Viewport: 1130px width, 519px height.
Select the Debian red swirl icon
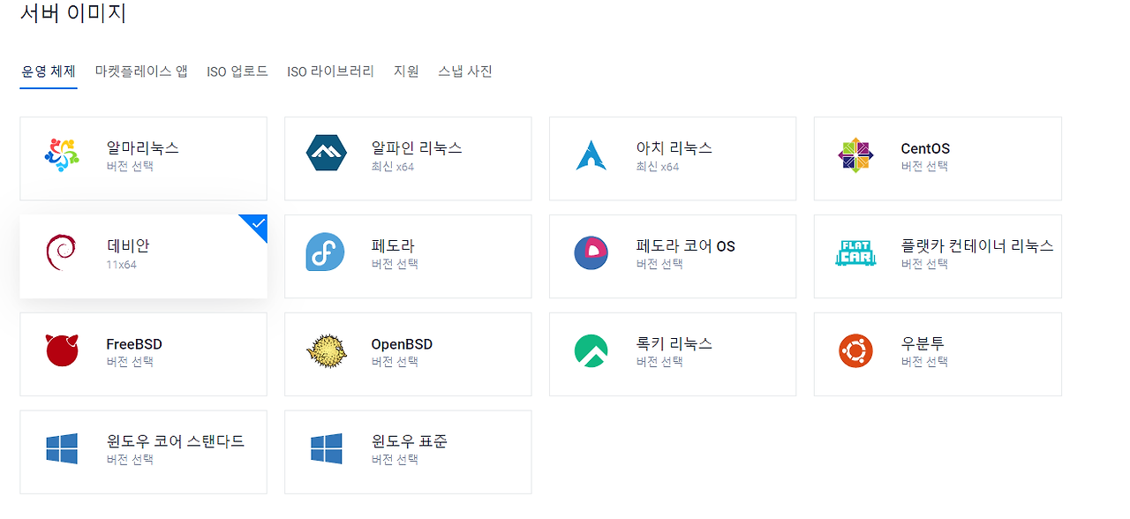61,252
